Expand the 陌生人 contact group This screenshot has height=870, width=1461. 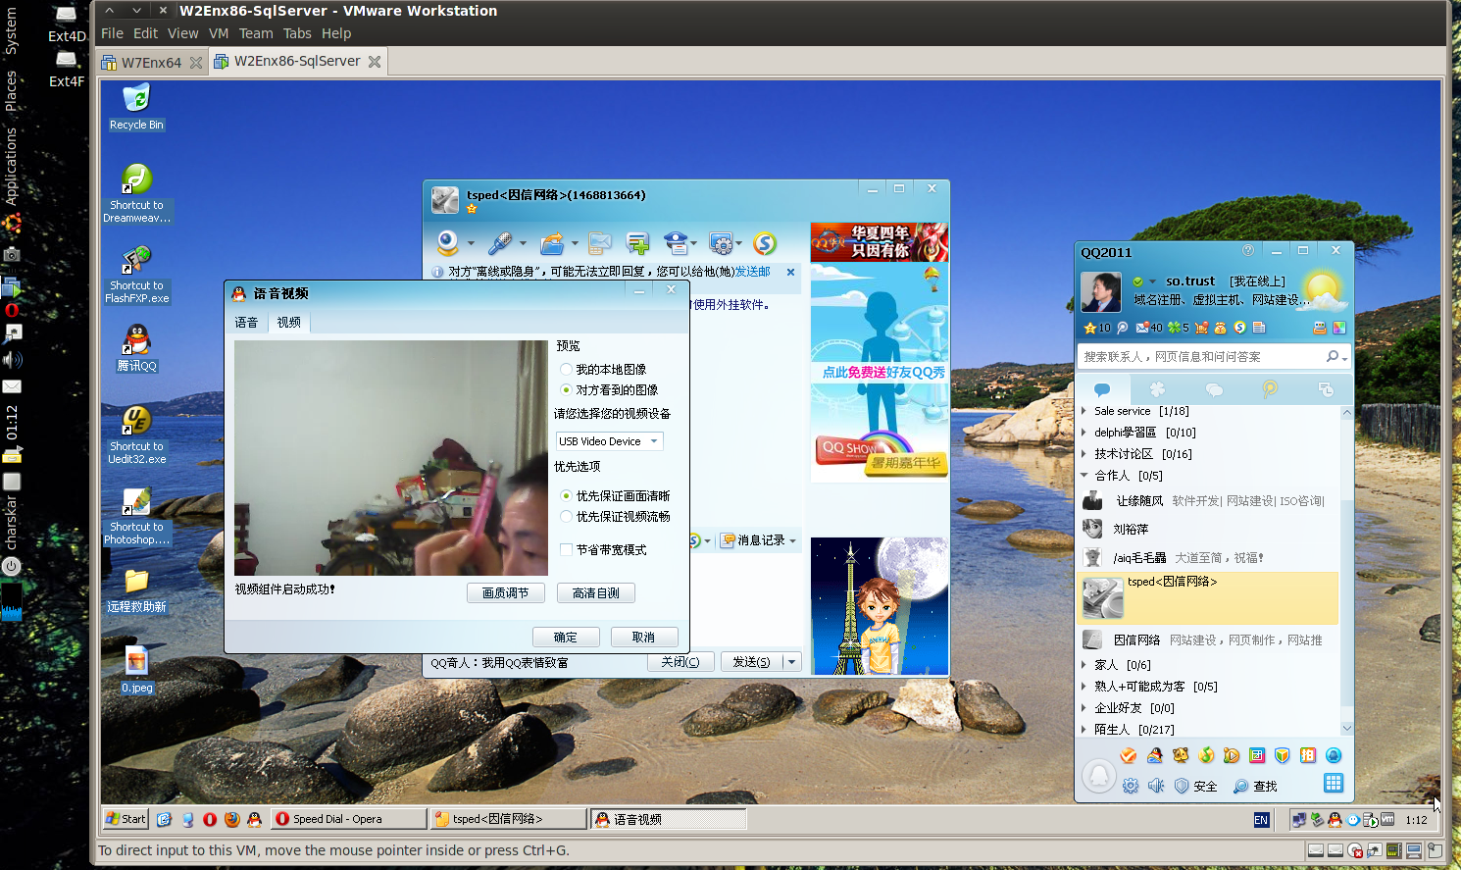(x=1083, y=730)
